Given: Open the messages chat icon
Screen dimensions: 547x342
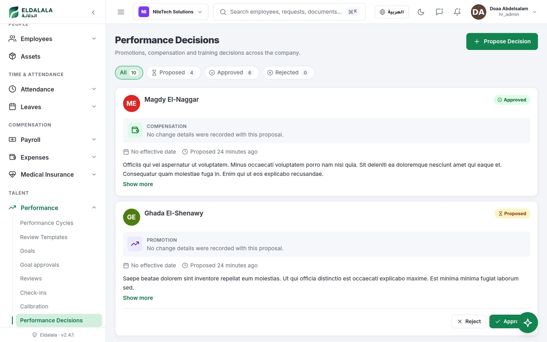Looking at the screenshot, I should coord(439,12).
